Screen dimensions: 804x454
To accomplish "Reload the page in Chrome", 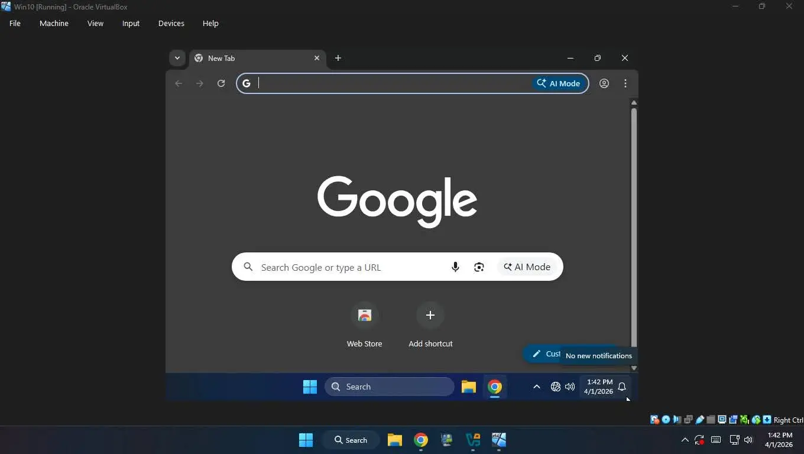I will 221,83.
